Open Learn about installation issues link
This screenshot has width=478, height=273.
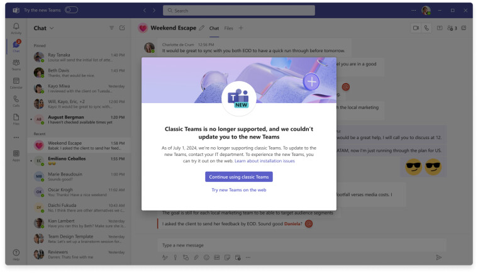click(x=264, y=161)
